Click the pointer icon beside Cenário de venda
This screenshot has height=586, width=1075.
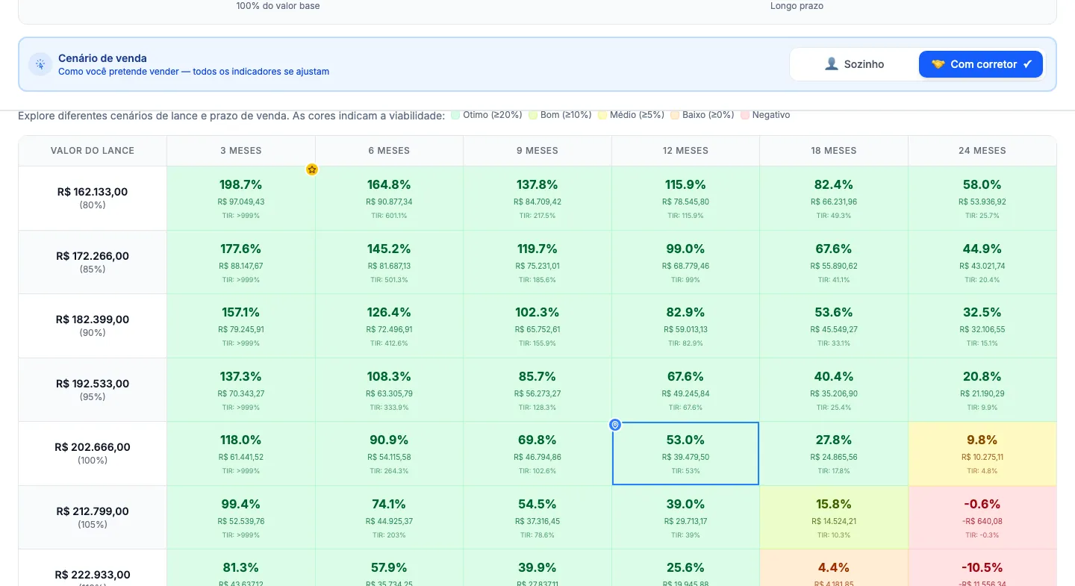point(40,64)
